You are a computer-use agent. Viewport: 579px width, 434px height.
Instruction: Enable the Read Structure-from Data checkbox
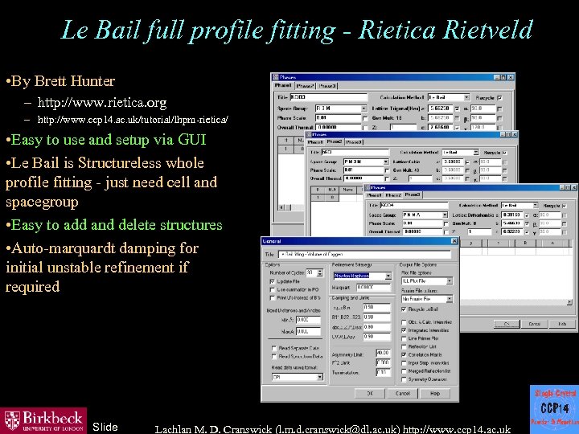coord(273,357)
